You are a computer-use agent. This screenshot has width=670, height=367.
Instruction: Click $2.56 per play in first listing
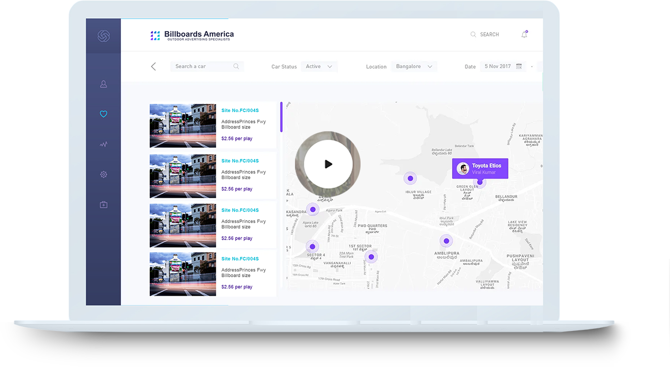click(x=237, y=138)
